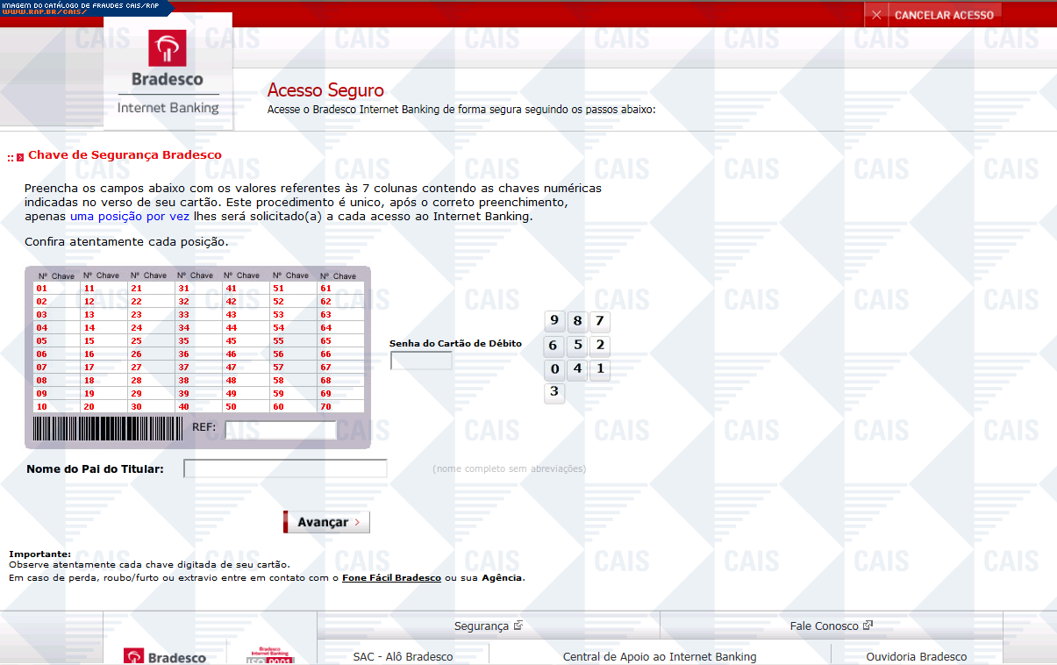
Task: Click the Bradesco Internet Banking logo
Action: [168, 73]
